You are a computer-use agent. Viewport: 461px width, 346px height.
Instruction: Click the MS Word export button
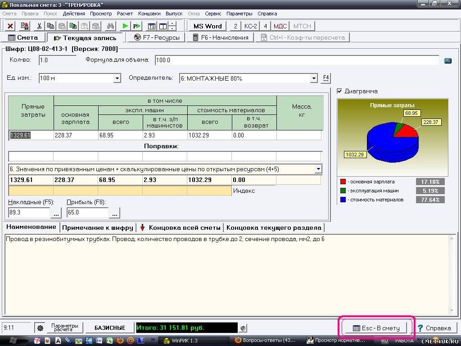[207, 26]
